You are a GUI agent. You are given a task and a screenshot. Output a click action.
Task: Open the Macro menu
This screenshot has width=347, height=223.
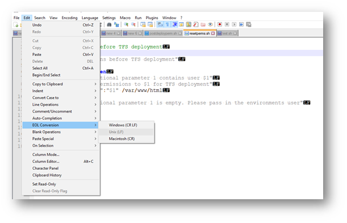tap(125, 18)
